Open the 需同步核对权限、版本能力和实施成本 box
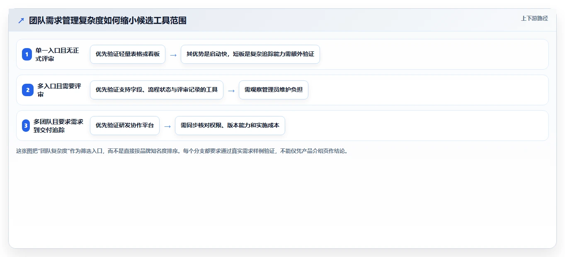Image resolution: width=565 pixels, height=257 pixels. coord(230,126)
